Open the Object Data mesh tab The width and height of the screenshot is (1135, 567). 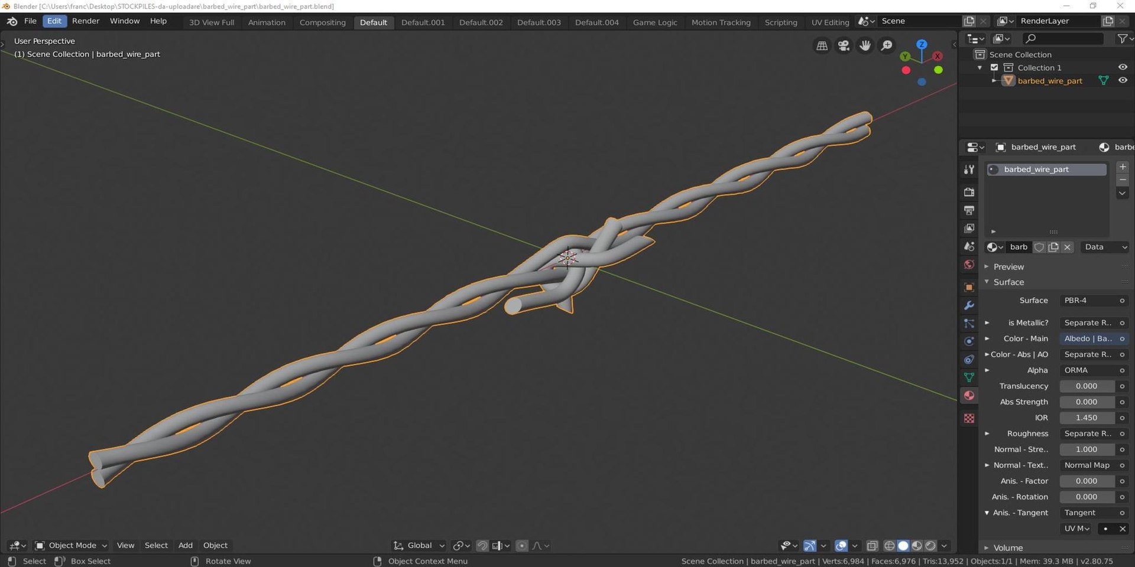coord(969,377)
